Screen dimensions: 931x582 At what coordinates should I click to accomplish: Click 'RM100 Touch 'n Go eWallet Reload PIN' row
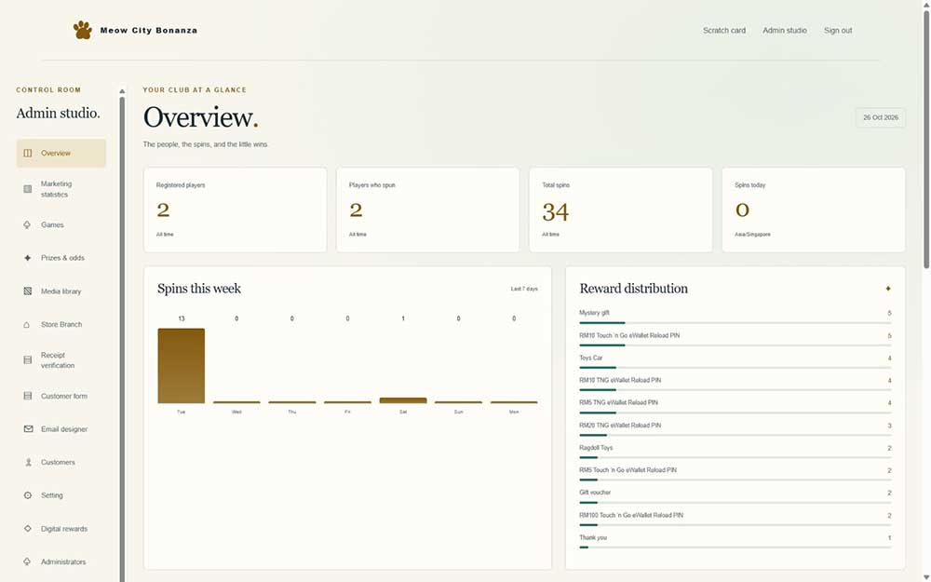(x=735, y=519)
